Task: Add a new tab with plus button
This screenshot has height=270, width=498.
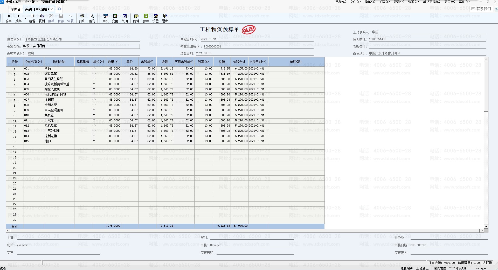Action: coord(59,9)
